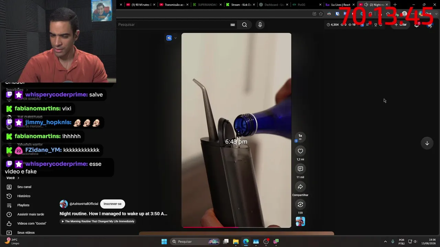The image size is (440, 247).
Task: Like the Short with the heart icon
Action: coord(300,151)
